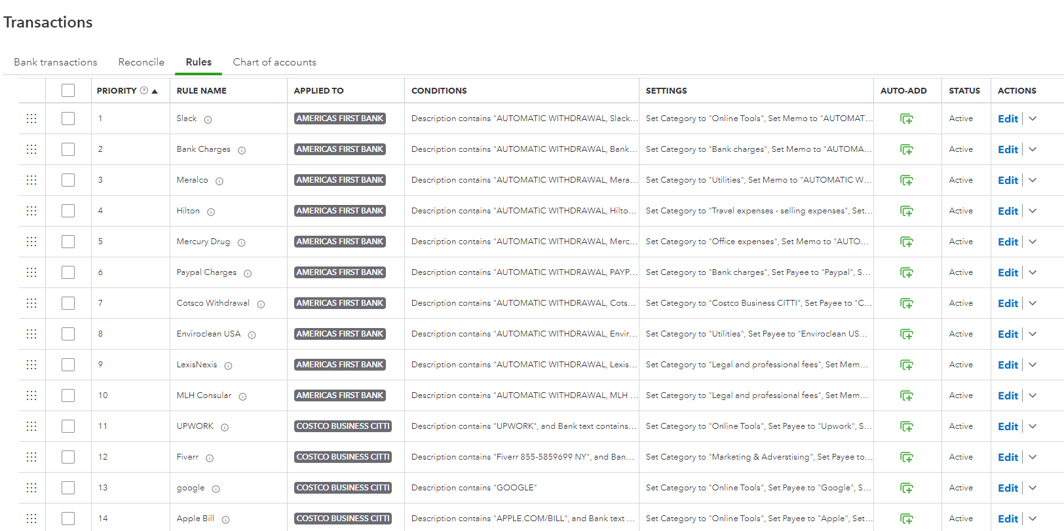Screen dimensions: 1064x531
Task: Click the drag handle for the LexisNexis rule
Action: point(31,365)
